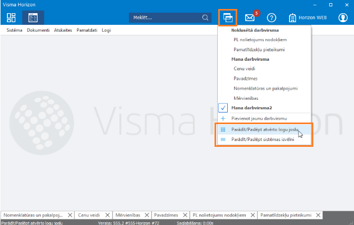Maximize the Visma Horizon window
The height and width of the screenshot is (225, 354).
tap(331, 5)
